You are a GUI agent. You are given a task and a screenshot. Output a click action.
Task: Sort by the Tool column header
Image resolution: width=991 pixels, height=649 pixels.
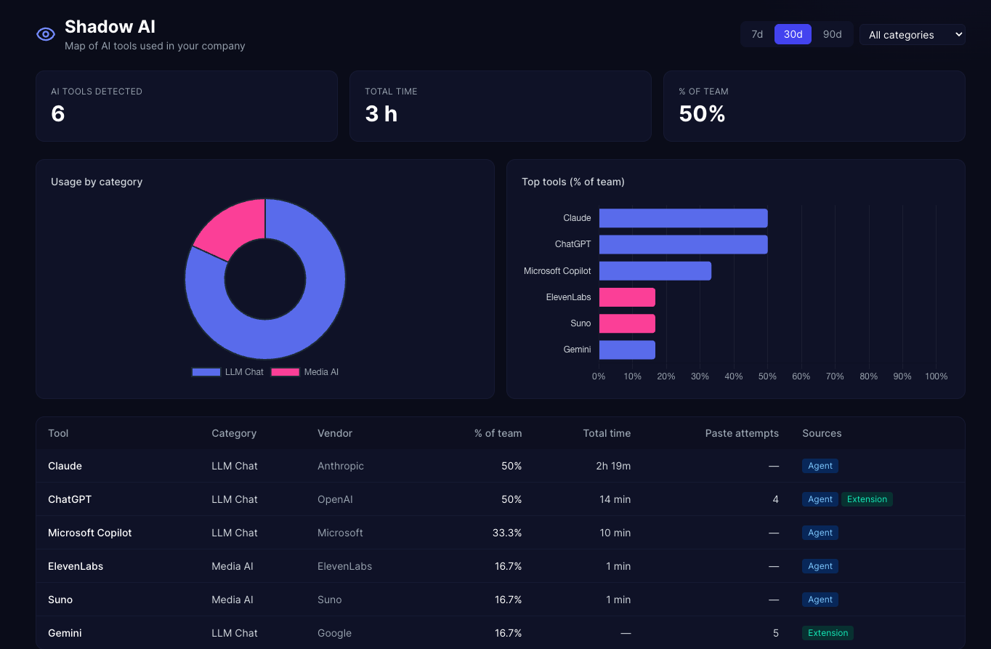58,433
